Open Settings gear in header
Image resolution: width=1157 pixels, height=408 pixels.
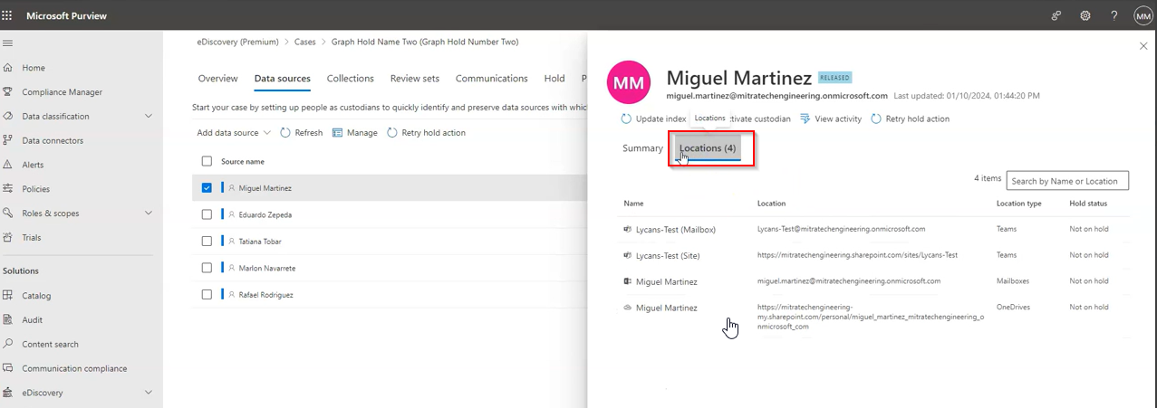point(1085,15)
